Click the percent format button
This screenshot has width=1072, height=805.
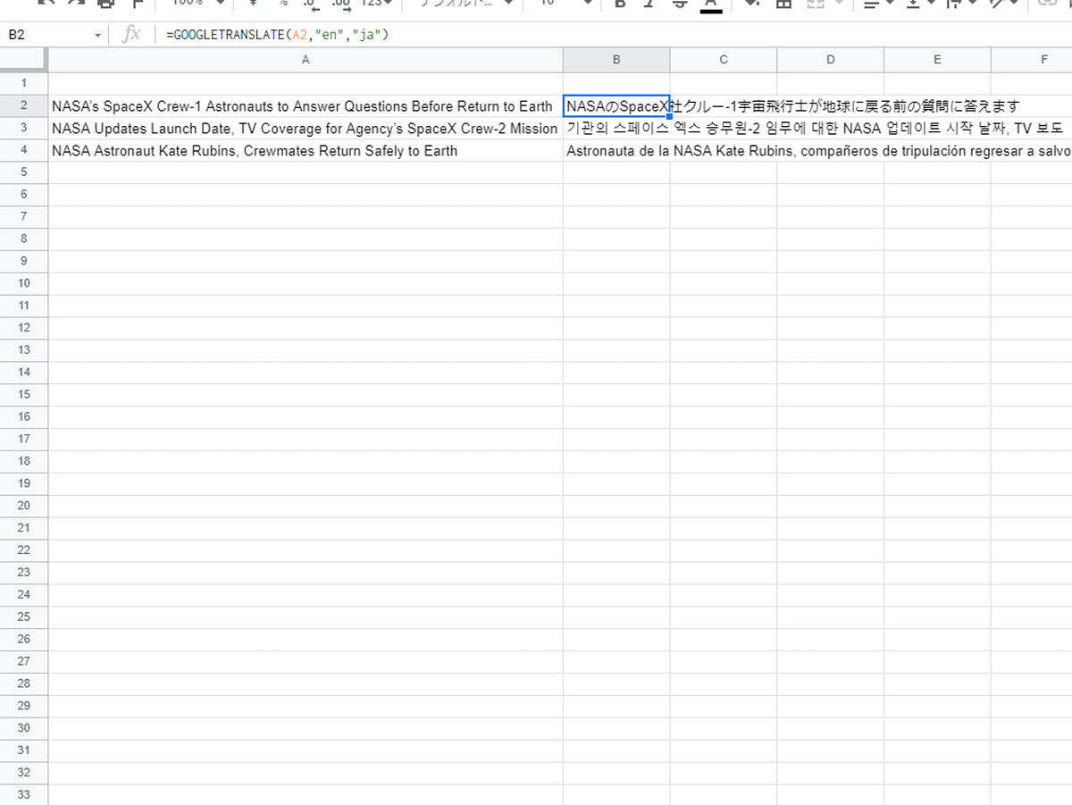point(283,4)
